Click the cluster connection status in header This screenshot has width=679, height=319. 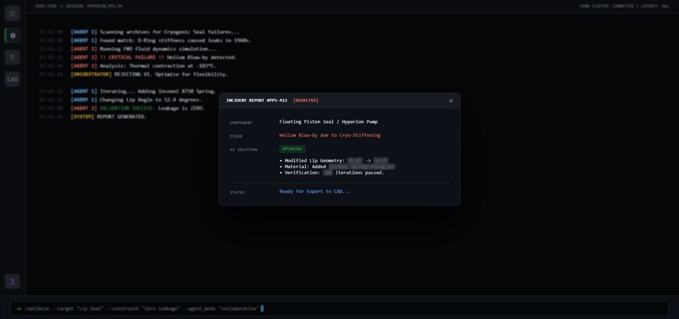click(624, 6)
